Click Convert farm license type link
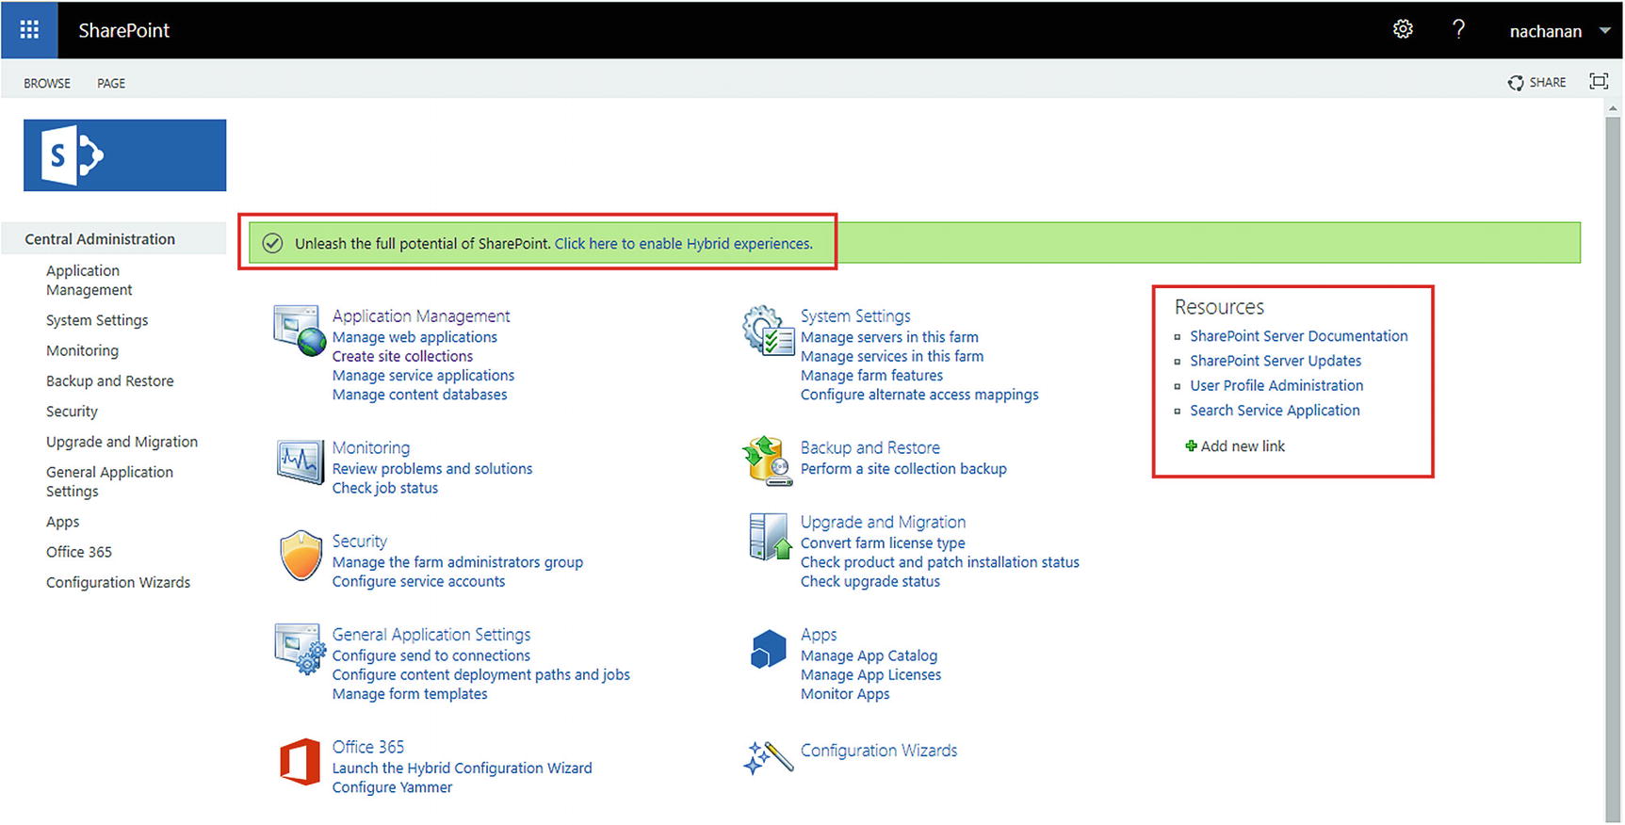The width and height of the screenshot is (1625, 825). coord(883,543)
